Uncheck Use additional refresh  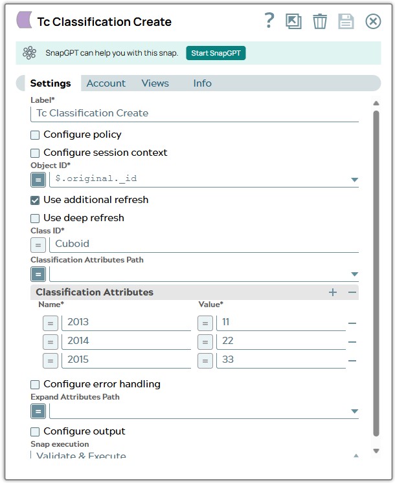(x=35, y=200)
